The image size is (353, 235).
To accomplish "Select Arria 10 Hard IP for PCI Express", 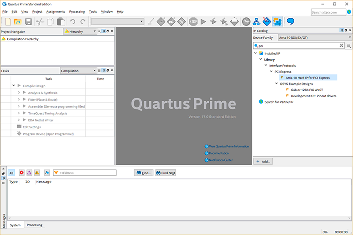I will tap(307, 78).
